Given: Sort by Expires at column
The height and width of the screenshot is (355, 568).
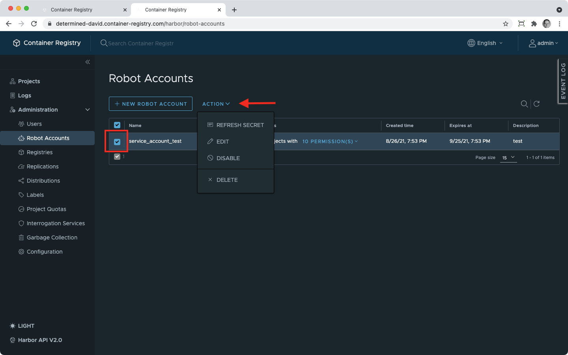Looking at the screenshot, I should [x=460, y=125].
